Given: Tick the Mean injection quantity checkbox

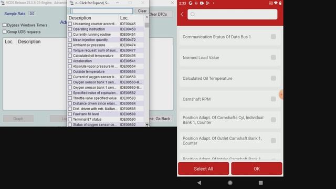Looking at the screenshot, I should (x=70, y=40).
